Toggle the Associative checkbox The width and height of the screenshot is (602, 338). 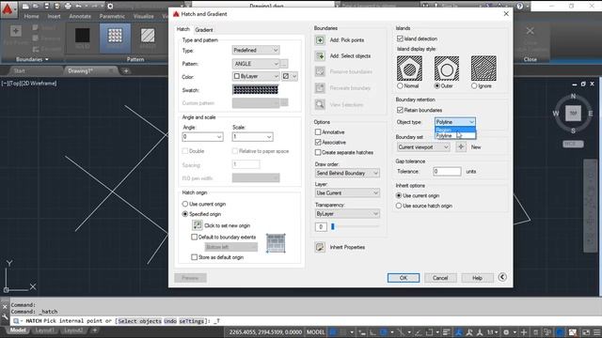318,142
